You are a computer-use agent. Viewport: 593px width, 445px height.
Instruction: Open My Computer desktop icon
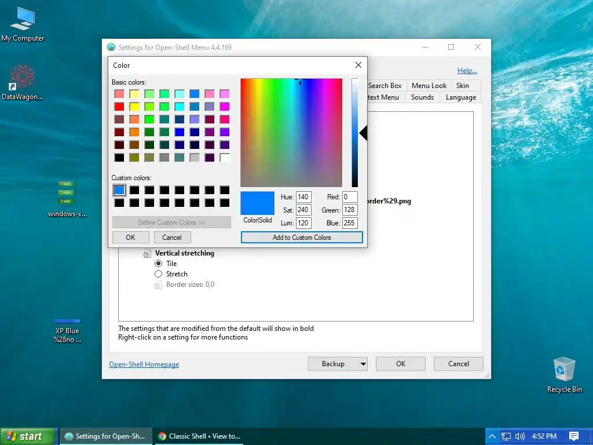pyautogui.click(x=23, y=24)
